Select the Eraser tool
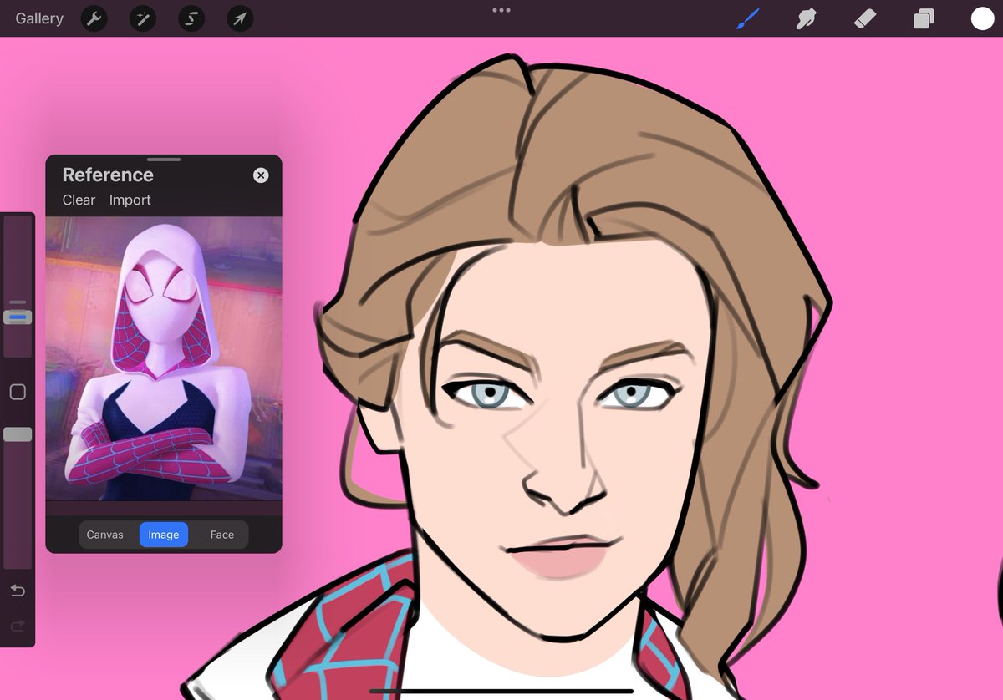Viewport: 1003px width, 700px height. (865, 18)
